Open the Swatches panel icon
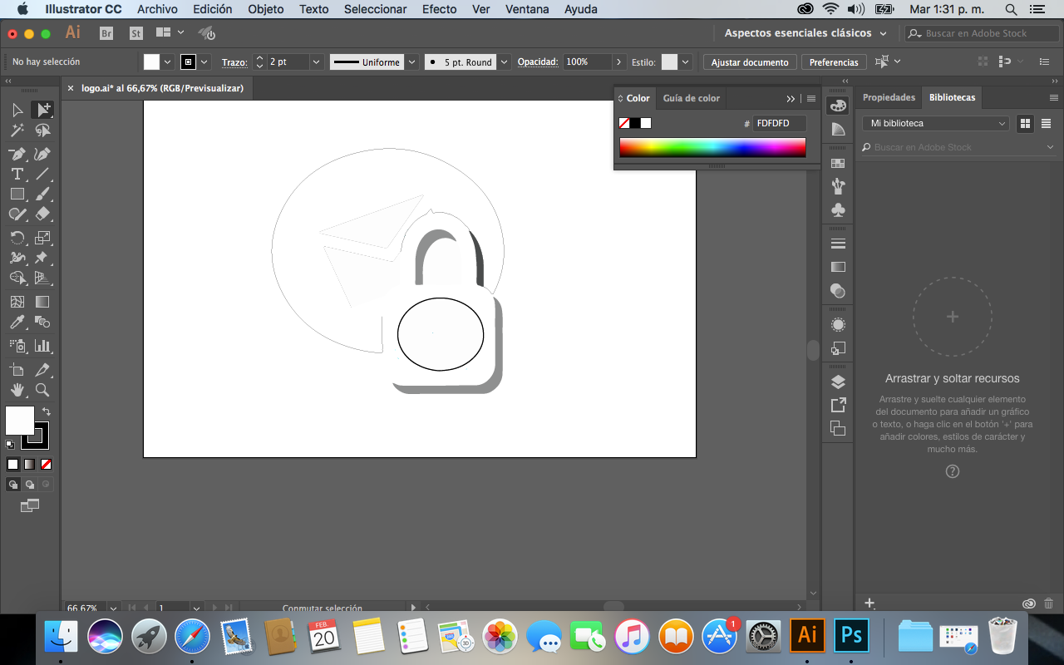The height and width of the screenshot is (665, 1064). click(838, 164)
